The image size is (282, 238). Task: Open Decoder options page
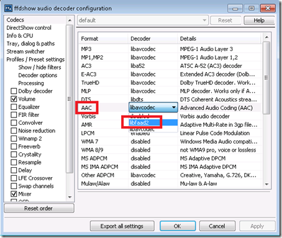(x=37, y=75)
